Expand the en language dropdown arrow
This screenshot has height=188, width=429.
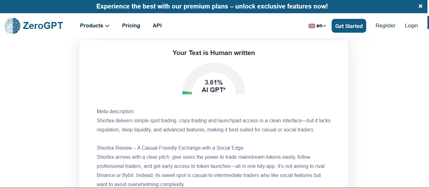click(325, 26)
